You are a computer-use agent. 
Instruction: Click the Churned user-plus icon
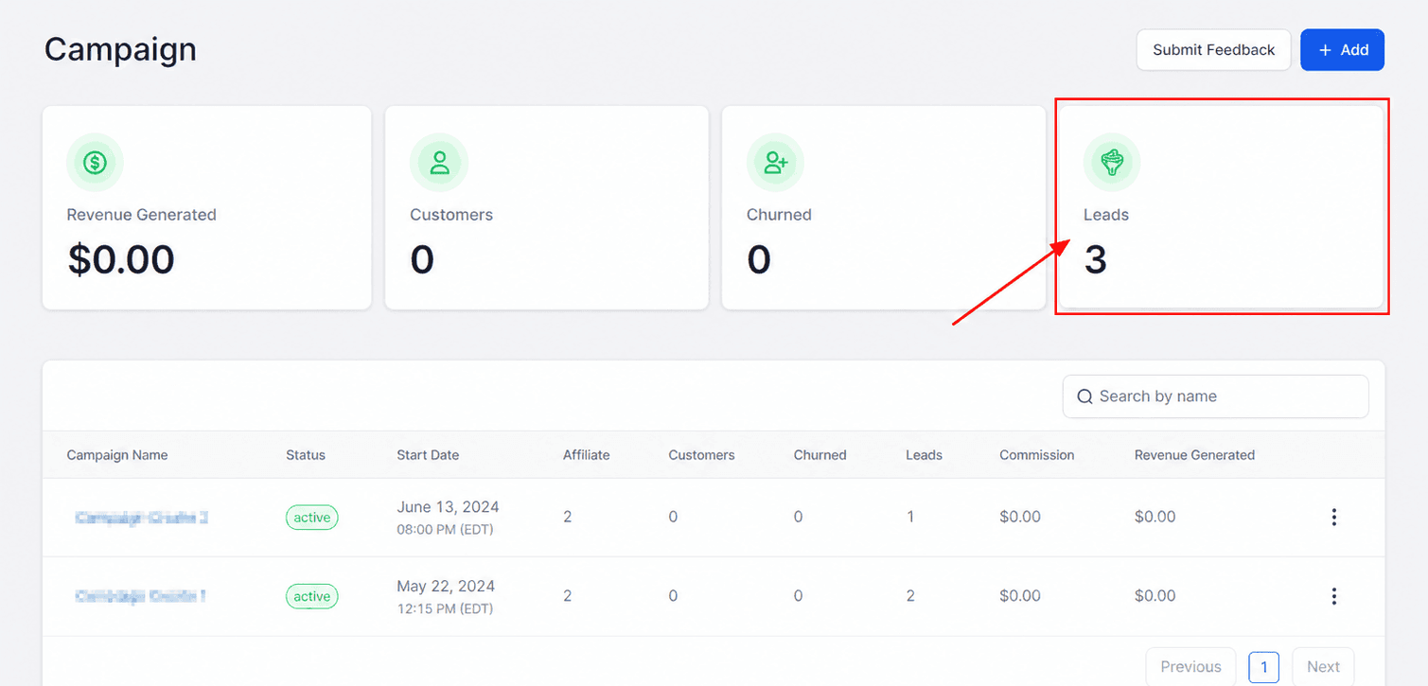[776, 163]
